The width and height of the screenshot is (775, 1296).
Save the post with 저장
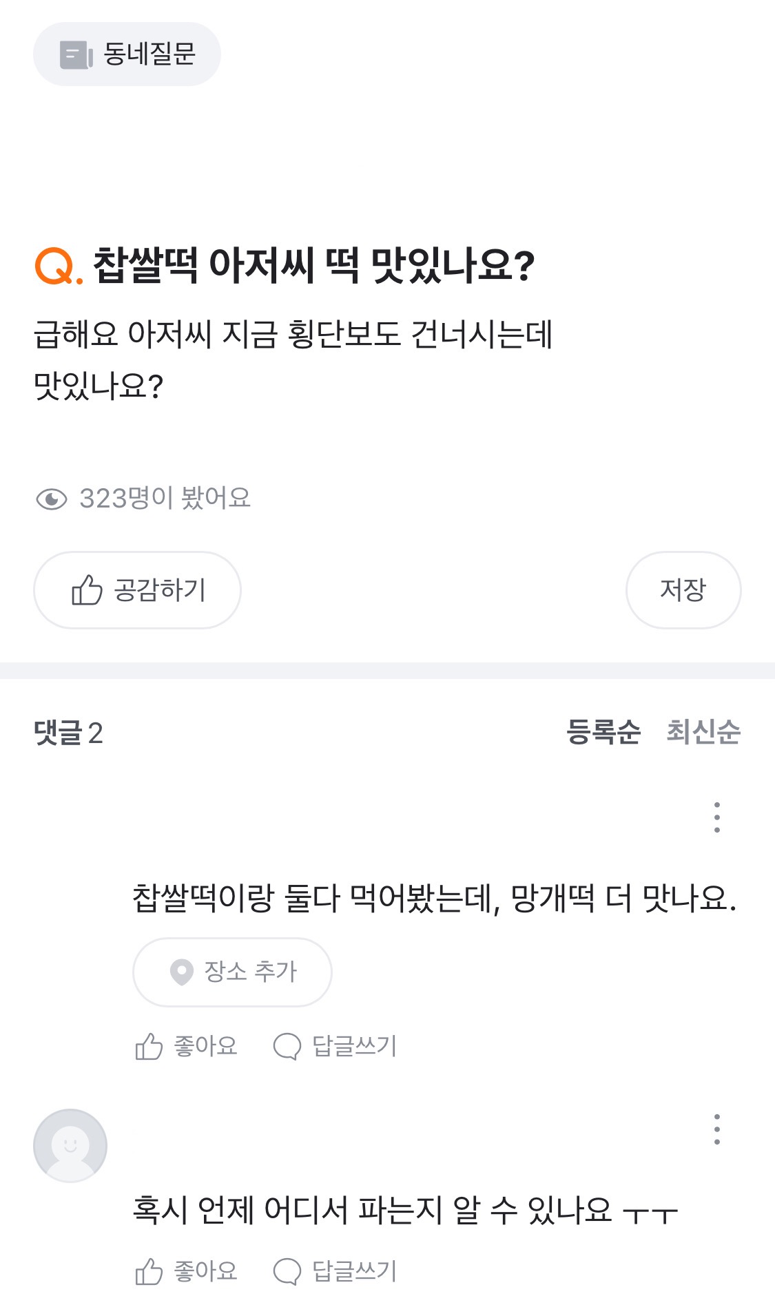683,590
